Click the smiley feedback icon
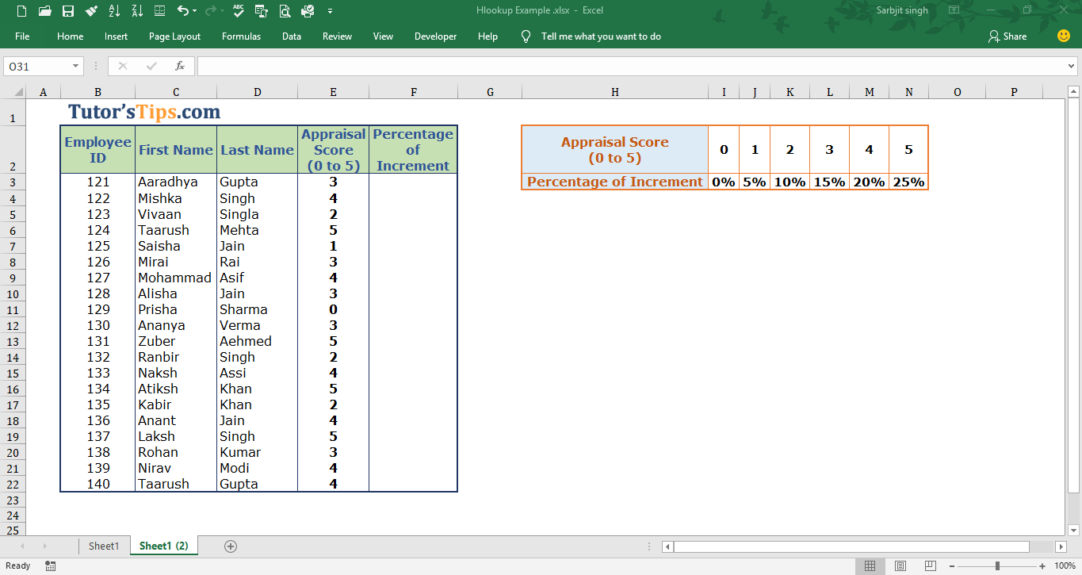Viewport: 1082px width, 575px height. [x=1064, y=36]
